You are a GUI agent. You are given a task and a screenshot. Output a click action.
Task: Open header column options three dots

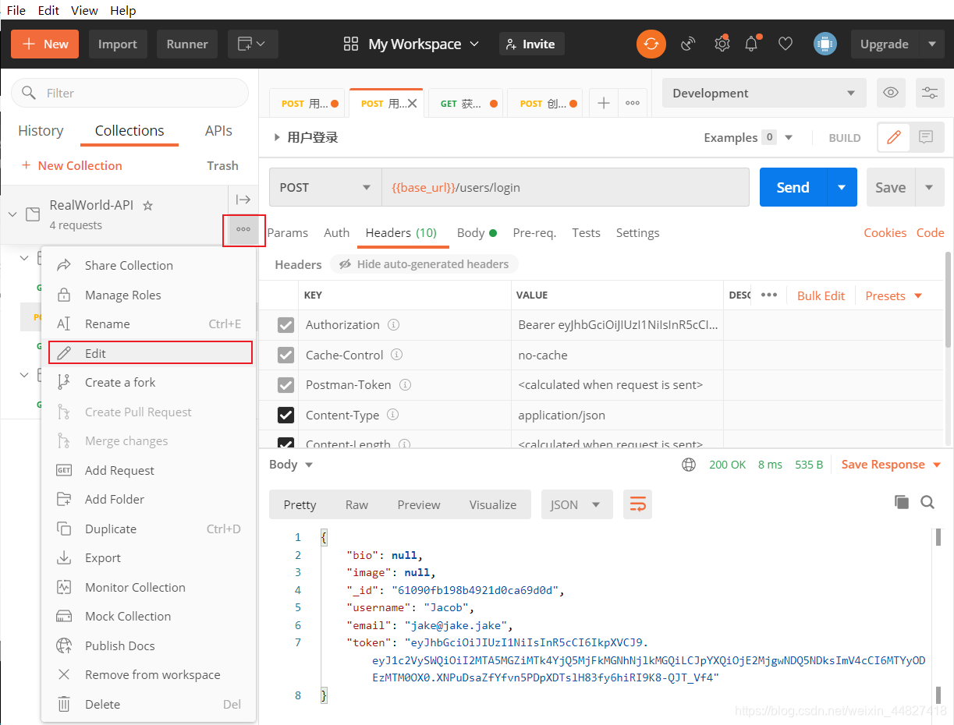[x=769, y=295]
